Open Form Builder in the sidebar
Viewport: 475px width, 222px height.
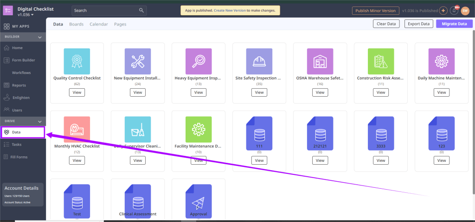[x=23, y=60]
